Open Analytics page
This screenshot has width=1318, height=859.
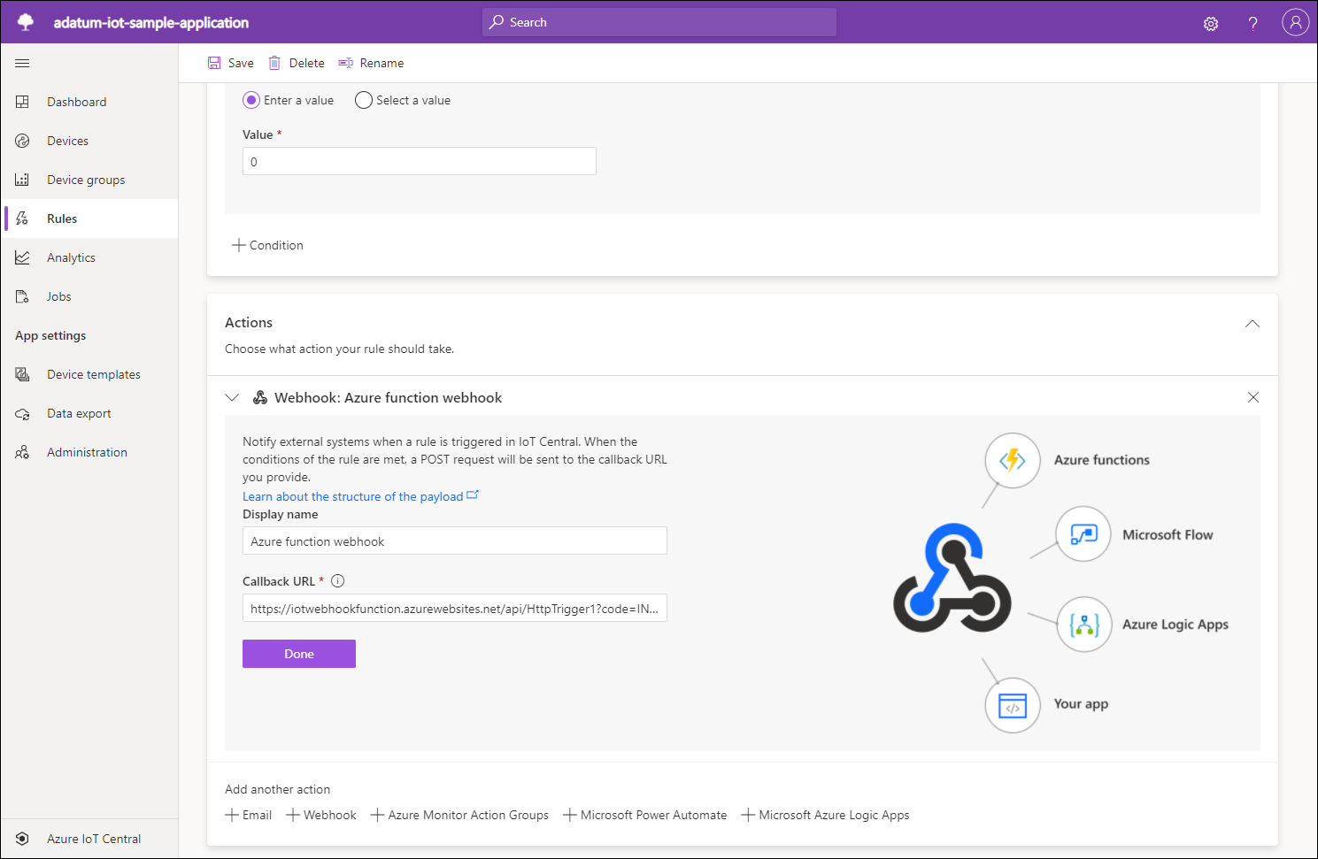[89, 257]
